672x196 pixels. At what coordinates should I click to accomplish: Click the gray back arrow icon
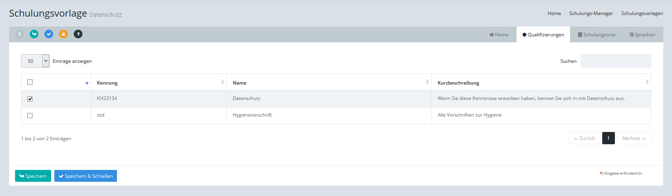click(x=19, y=34)
